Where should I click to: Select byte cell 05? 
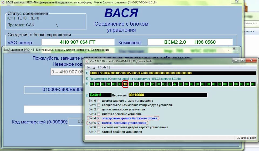[153, 84]
